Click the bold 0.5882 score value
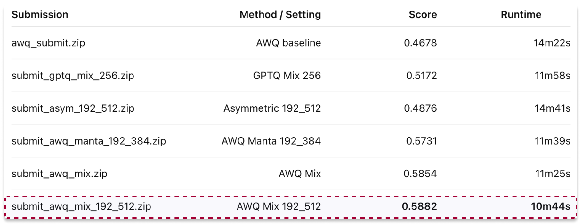This screenshot has width=582, height=224. click(419, 206)
